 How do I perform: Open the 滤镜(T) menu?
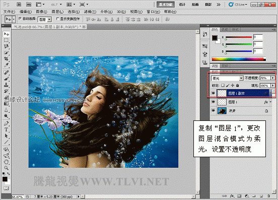[90, 12]
